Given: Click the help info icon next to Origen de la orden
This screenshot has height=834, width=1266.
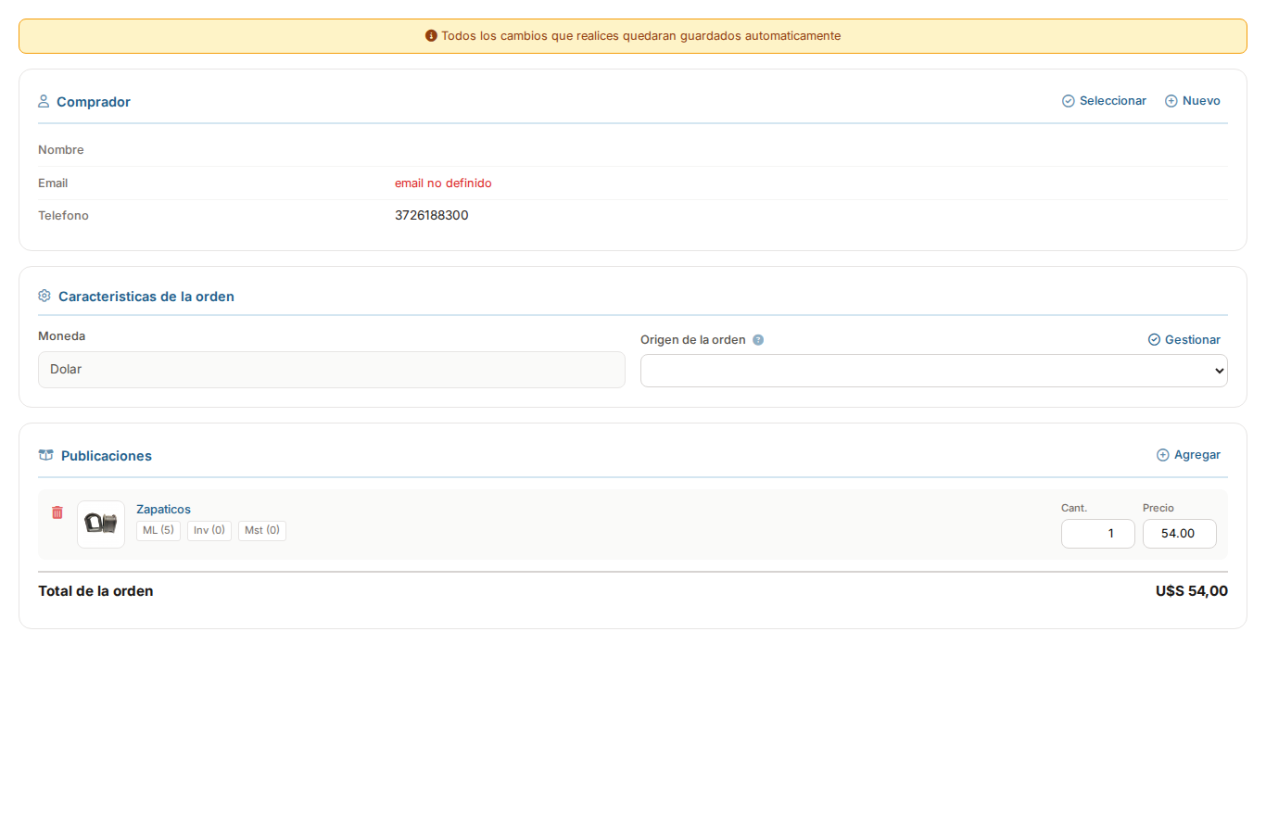Looking at the screenshot, I should [x=758, y=339].
